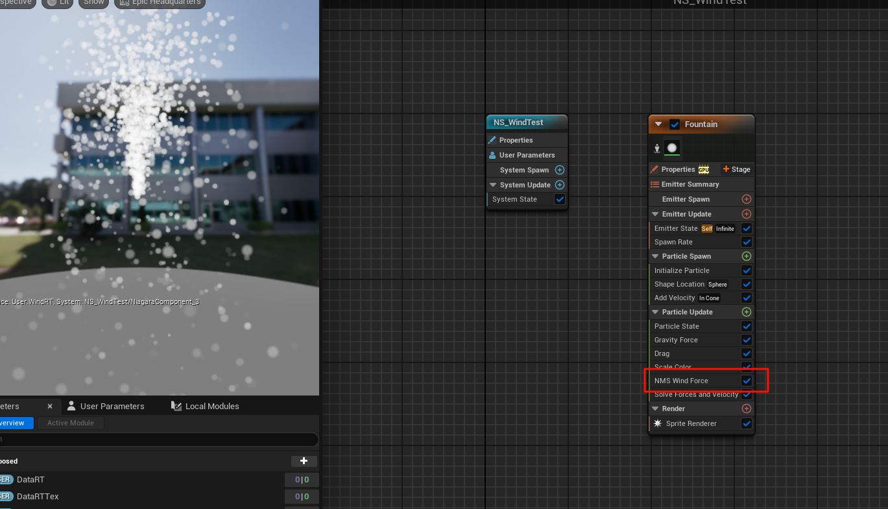This screenshot has width=888, height=509.
Task: Collapse the Fountain emitter node
Action: pos(658,124)
